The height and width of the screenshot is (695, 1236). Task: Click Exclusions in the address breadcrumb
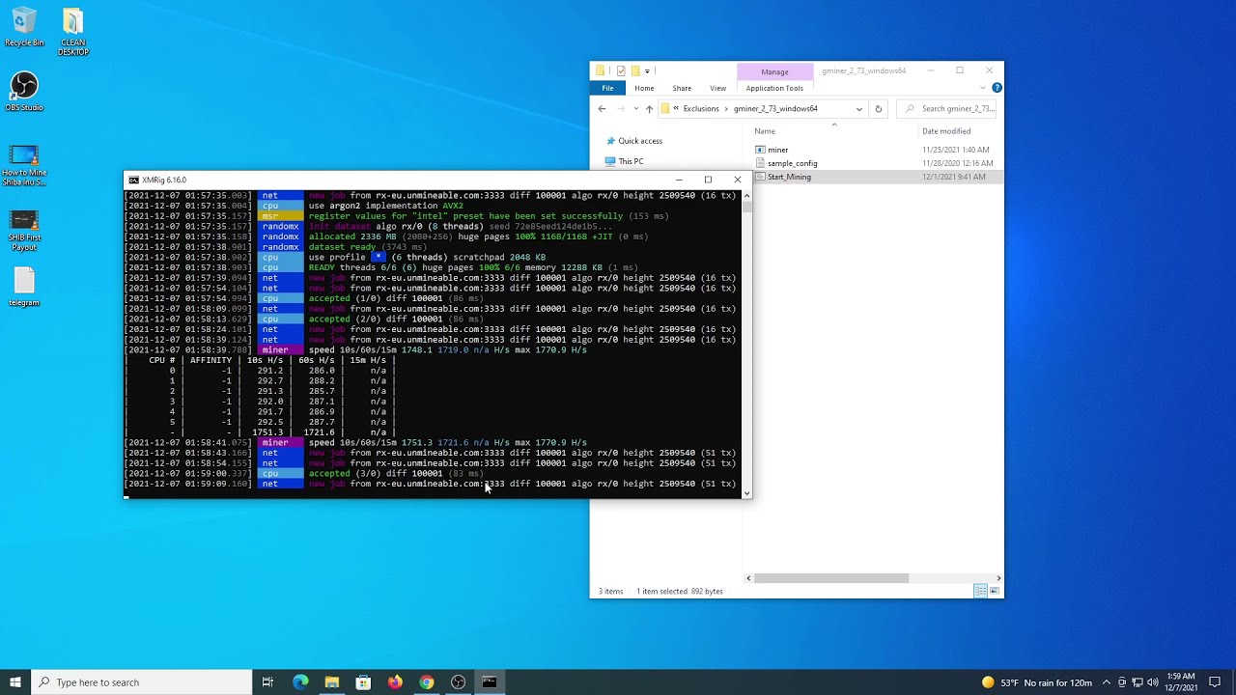click(701, 109)
